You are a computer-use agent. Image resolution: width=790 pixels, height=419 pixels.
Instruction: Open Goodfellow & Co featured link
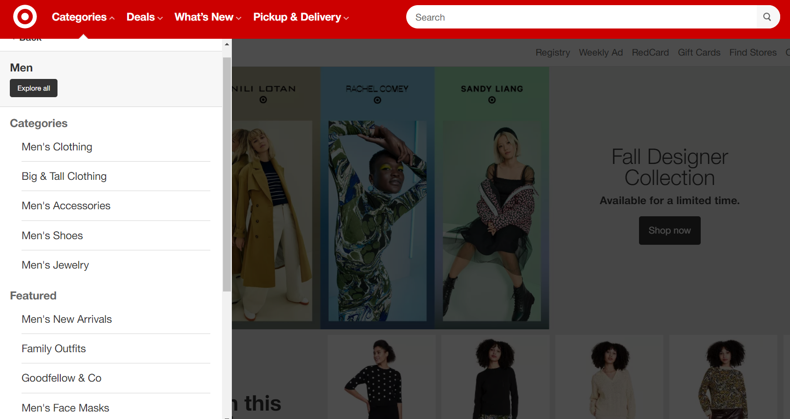116,378
